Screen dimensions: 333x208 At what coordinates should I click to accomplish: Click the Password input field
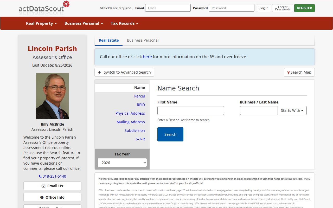click(232, 8)
